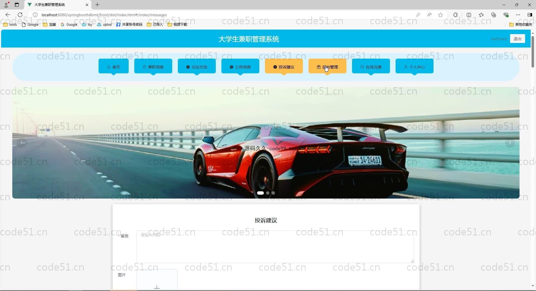Click the testUser2 username
The height and width of the screenshot is (291, 536).
tap(499, 39)
